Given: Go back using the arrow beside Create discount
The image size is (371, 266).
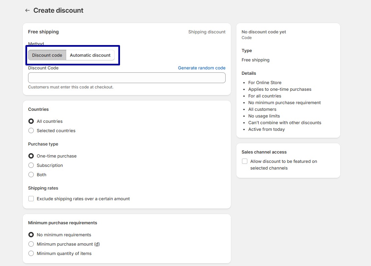Looking at the screenshot, I should [27, 10].
